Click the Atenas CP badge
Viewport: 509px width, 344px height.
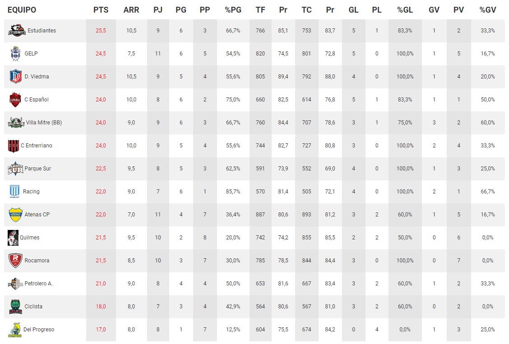point(15,215)
